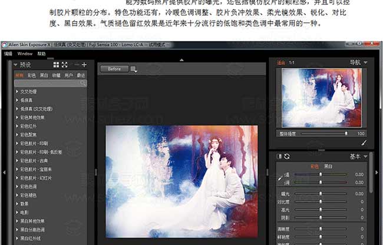Select the 黑白分离色调 preset row
383x245 pixels.
click(50, 230)
